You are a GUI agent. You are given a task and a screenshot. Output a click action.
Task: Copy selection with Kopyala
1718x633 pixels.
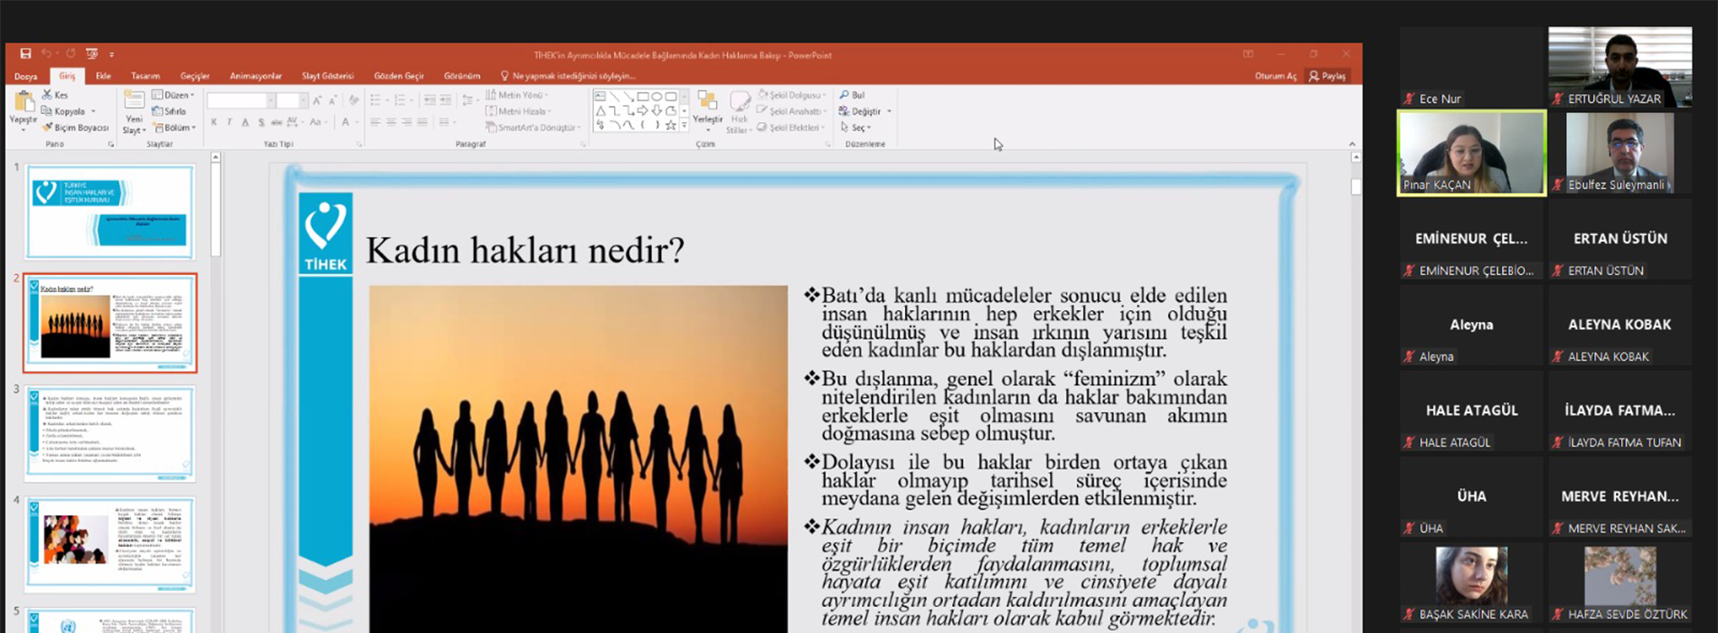tap(64, 111)
